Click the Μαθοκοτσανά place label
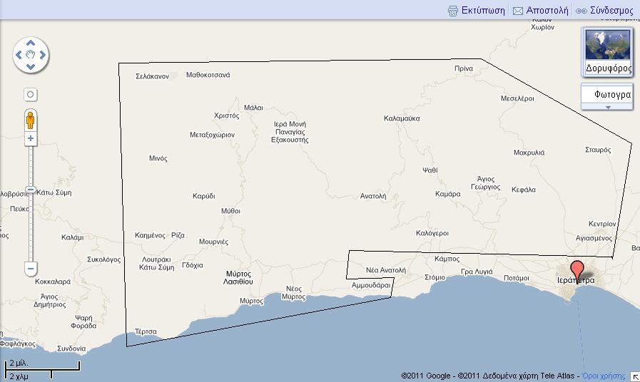Viewport: 640px width, 382px height. (208, 75)
